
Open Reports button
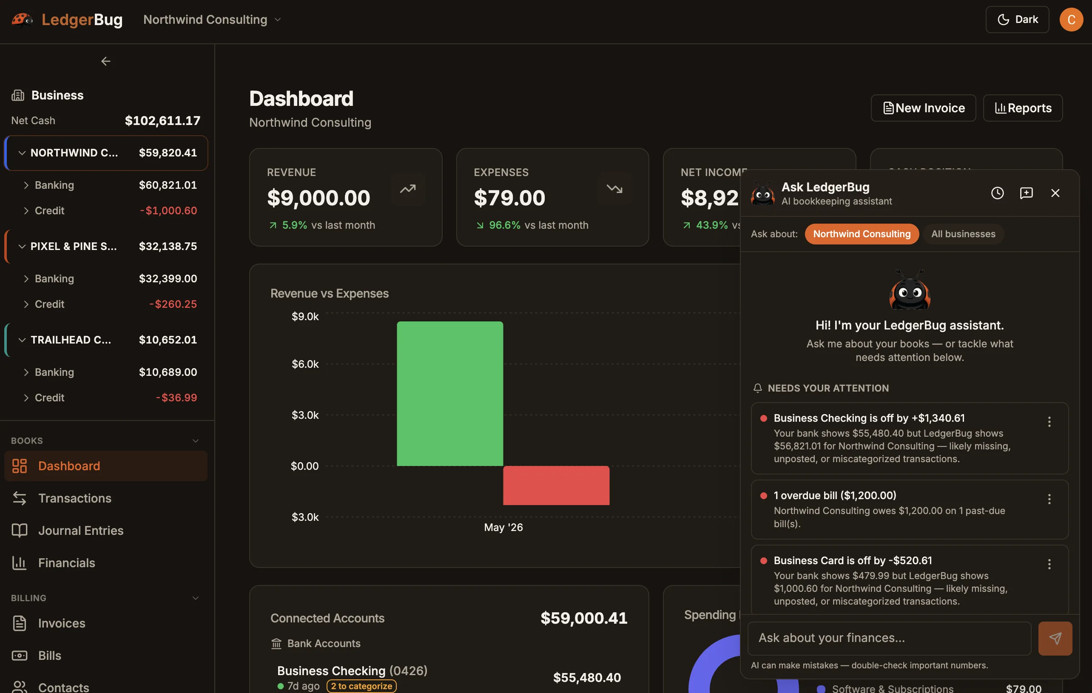1023,108
